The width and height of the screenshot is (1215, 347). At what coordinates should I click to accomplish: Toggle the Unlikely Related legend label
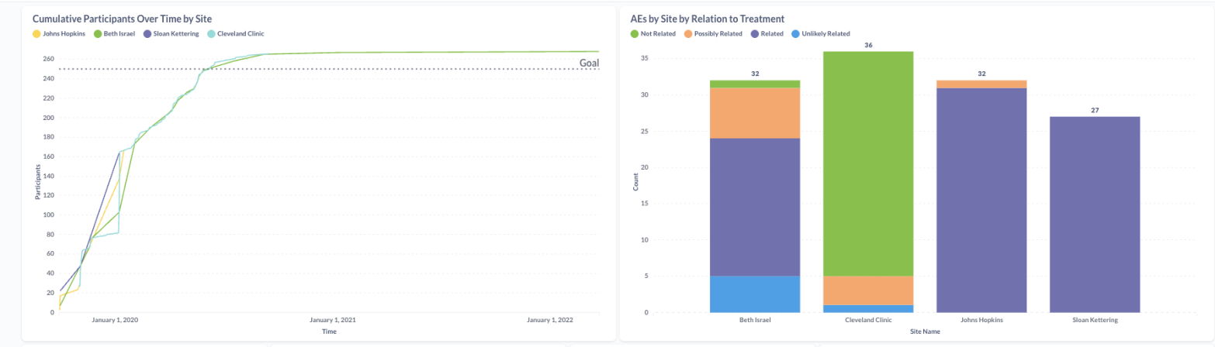pyautogui.click(x=829, y=34)
